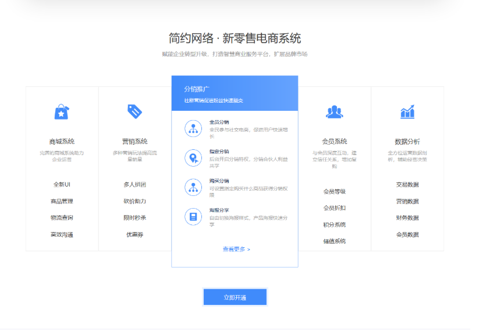The image size is (479, 330).
Task: Click the 储值系统 item
Action: (334, 241)
